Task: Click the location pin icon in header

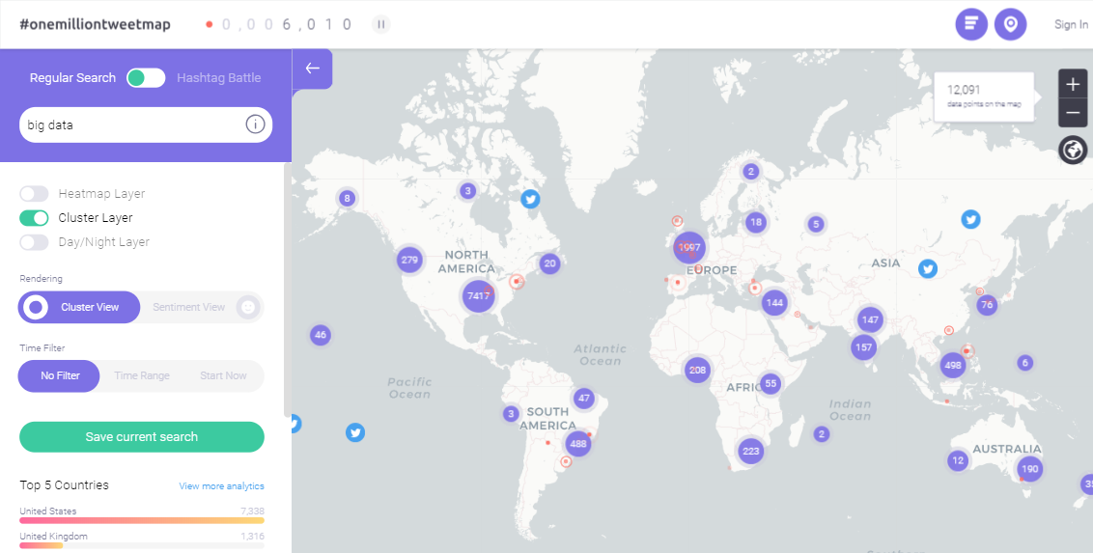Action: pos(1011,24)
